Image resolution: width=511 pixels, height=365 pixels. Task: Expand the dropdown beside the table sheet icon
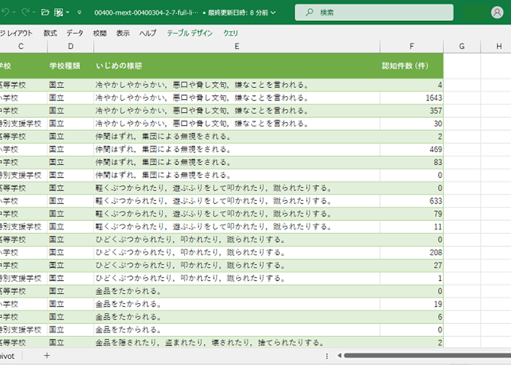click(67, 12)
